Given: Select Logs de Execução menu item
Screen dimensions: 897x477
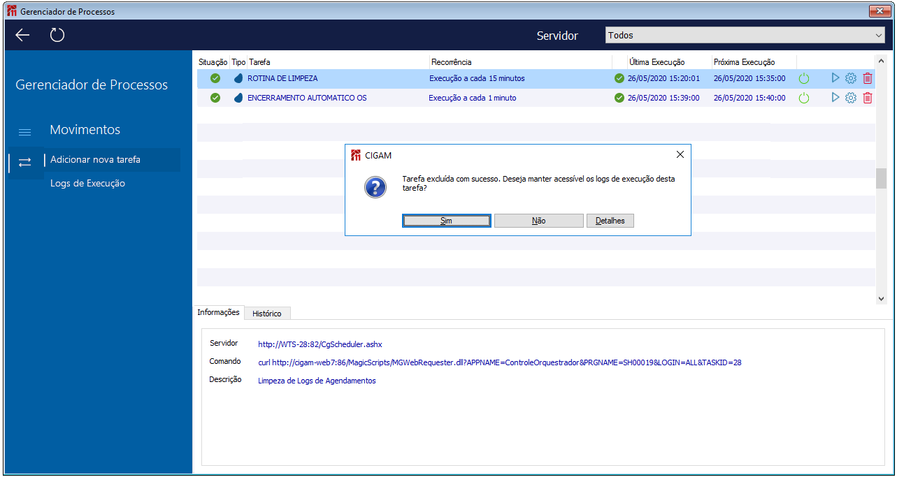Looking at the screenshot, I should click(x=87, y=183).
